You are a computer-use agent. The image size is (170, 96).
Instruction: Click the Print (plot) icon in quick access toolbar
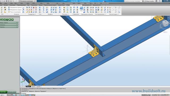(11, 1)
